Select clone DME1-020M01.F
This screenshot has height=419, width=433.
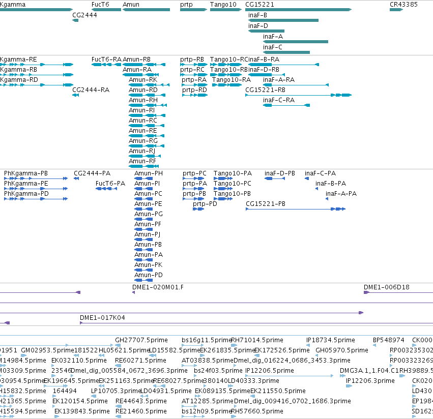pos(158,287)
